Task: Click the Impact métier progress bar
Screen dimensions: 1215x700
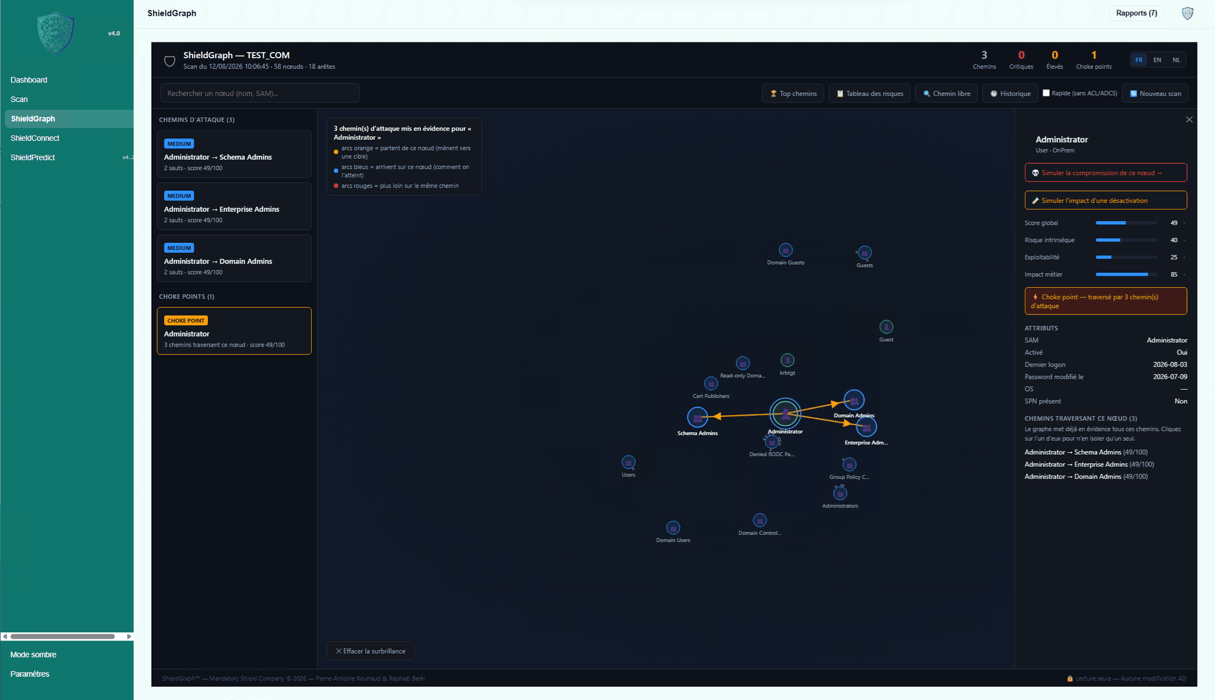Action: (1126, 274)
